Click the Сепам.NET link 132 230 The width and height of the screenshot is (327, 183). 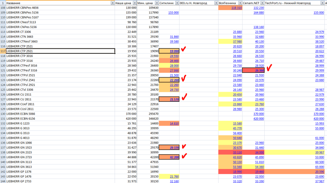(259, 8)
